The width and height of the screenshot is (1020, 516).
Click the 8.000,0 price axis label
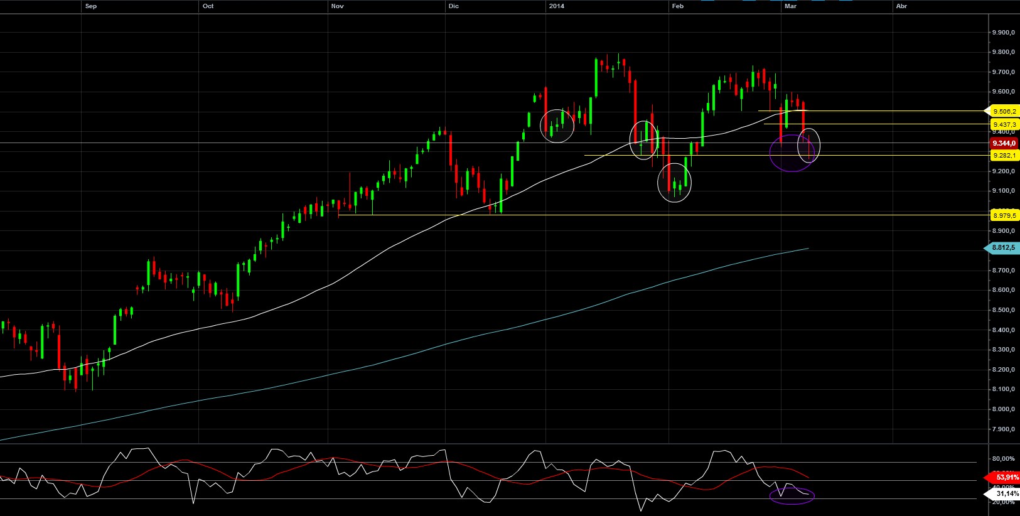[x=1004, y=409]
